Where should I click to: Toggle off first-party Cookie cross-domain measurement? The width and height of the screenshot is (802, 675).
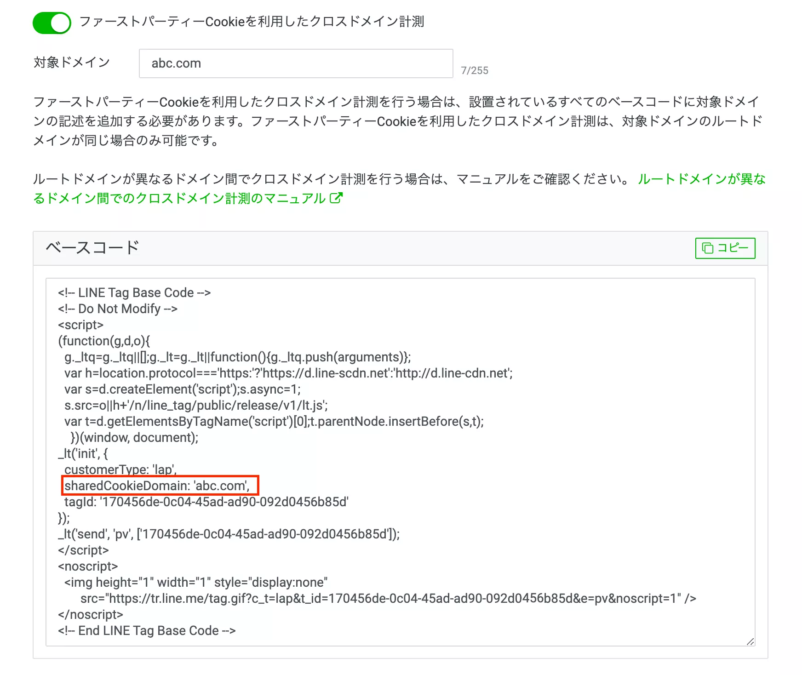pyautogui.click(x=52, y=23)
